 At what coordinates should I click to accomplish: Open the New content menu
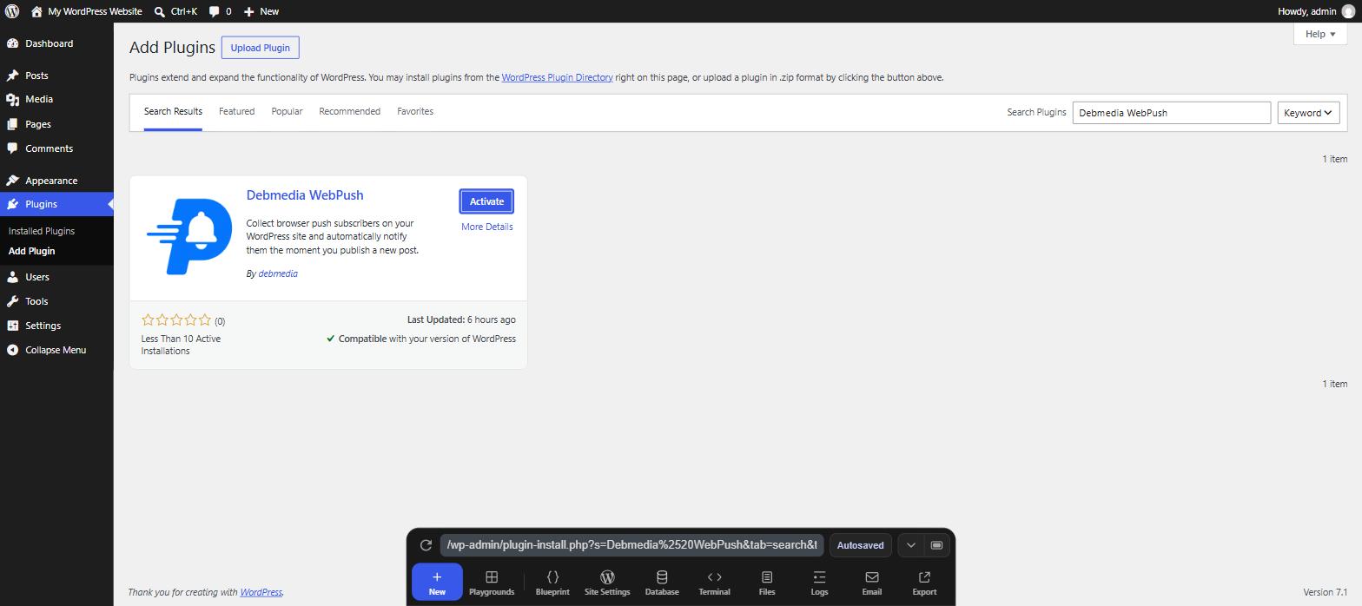click(261, 11)
